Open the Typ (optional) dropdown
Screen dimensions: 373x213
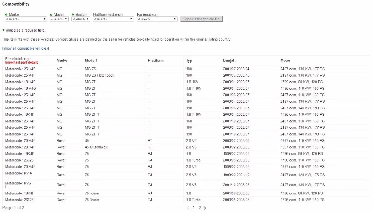pyautogui.click(x=157, y=19)
